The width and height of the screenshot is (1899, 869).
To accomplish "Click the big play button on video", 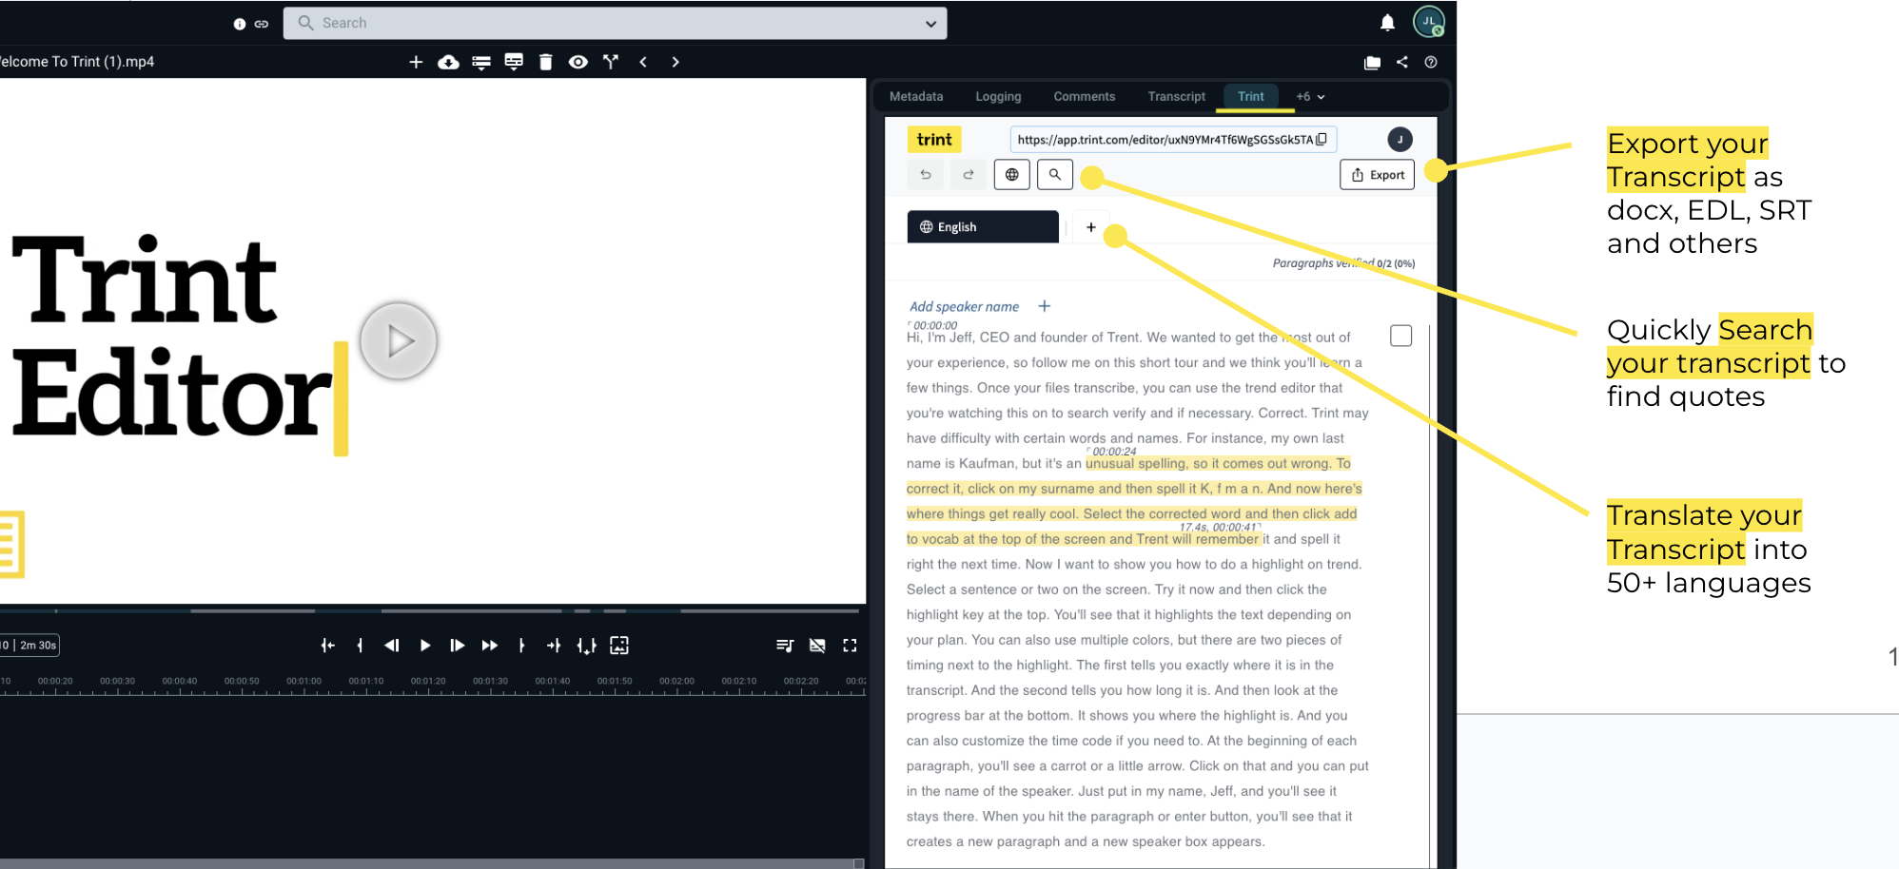I will pyautogui.click(x=399, y=340).
